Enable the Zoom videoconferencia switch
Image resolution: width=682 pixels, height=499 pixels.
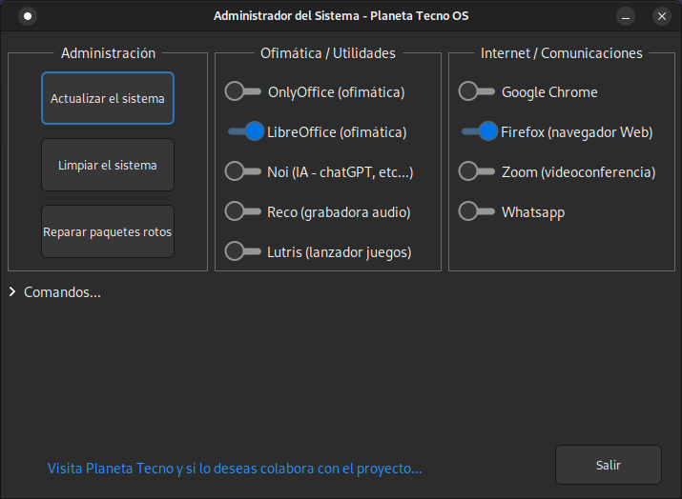tap(477, 171)
